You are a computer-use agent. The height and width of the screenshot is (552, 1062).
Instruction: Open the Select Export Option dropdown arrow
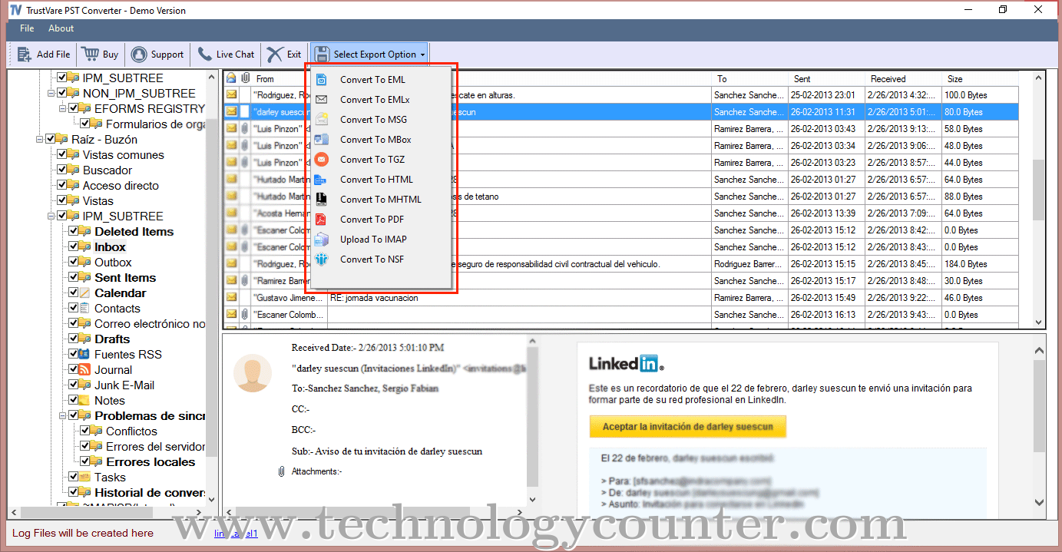coord(422,55)
